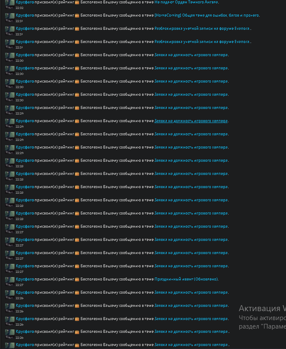The width and height of the screenshot is (286, 349).
Task: Click the avatar in second Разблокировка учетной записи row
Action: coord(9,43)
